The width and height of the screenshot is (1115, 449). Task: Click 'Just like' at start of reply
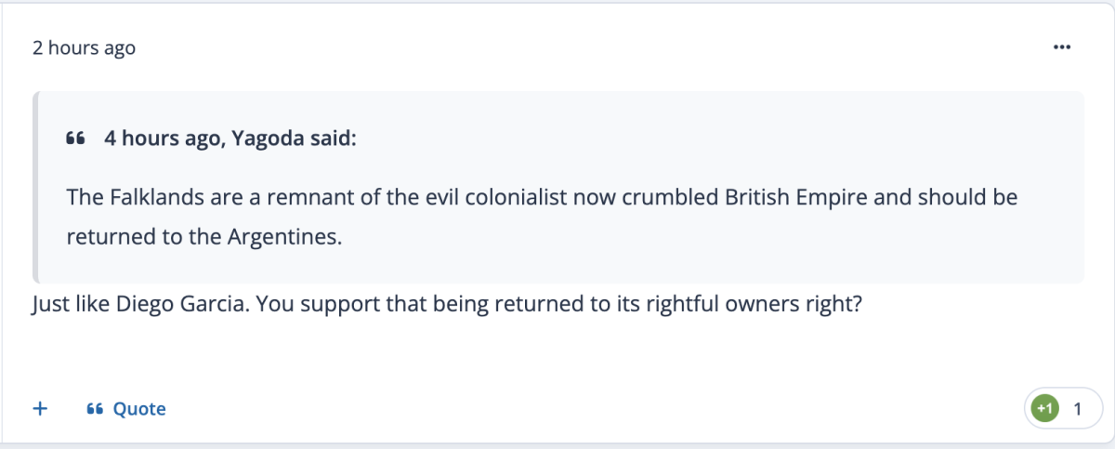click(69, 304)
